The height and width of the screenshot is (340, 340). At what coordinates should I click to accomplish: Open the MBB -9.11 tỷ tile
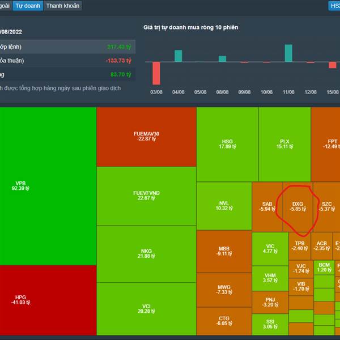pyautogui.click(x=224, y=252)
